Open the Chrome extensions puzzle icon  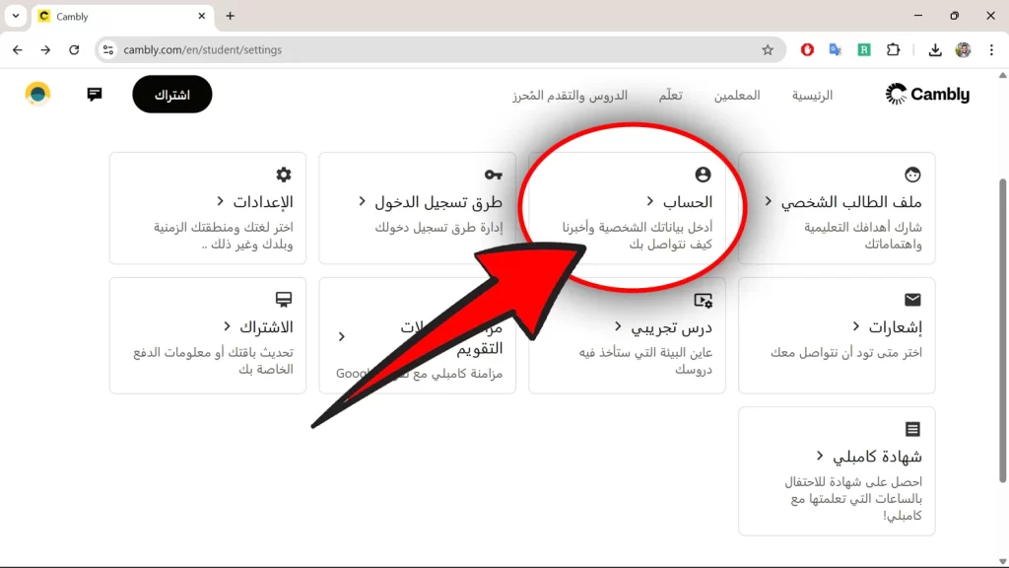pos(891,48)
